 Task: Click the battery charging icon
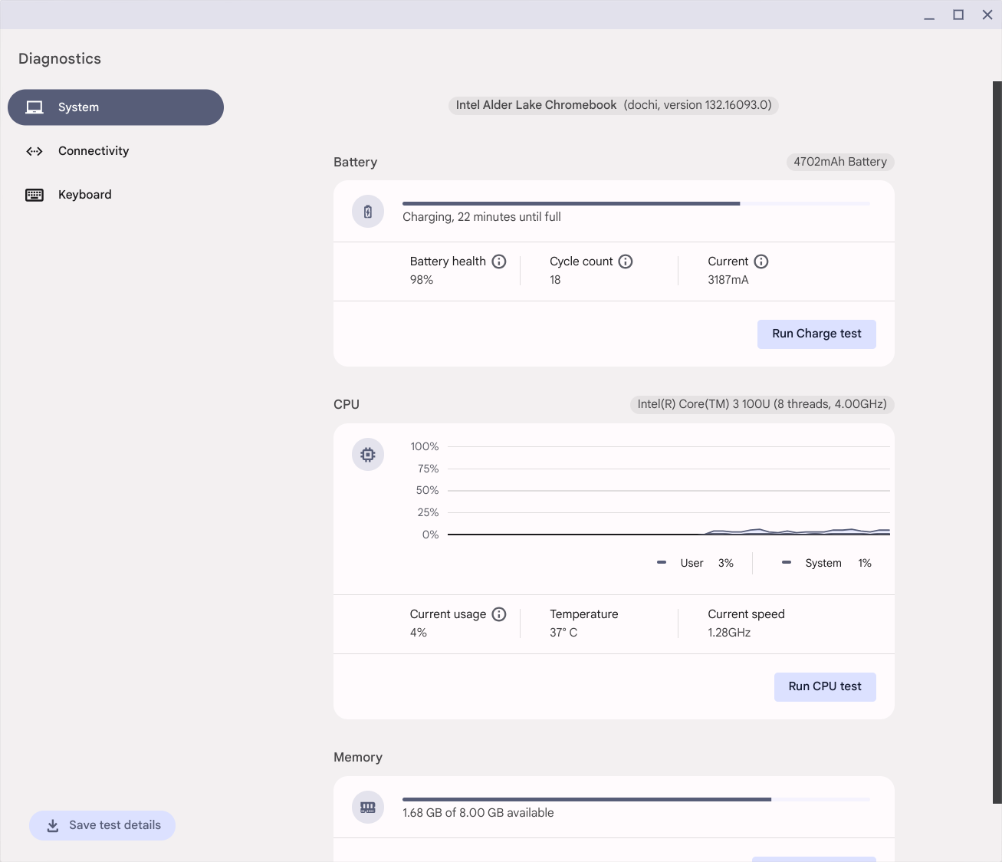[x=368, y=212]
